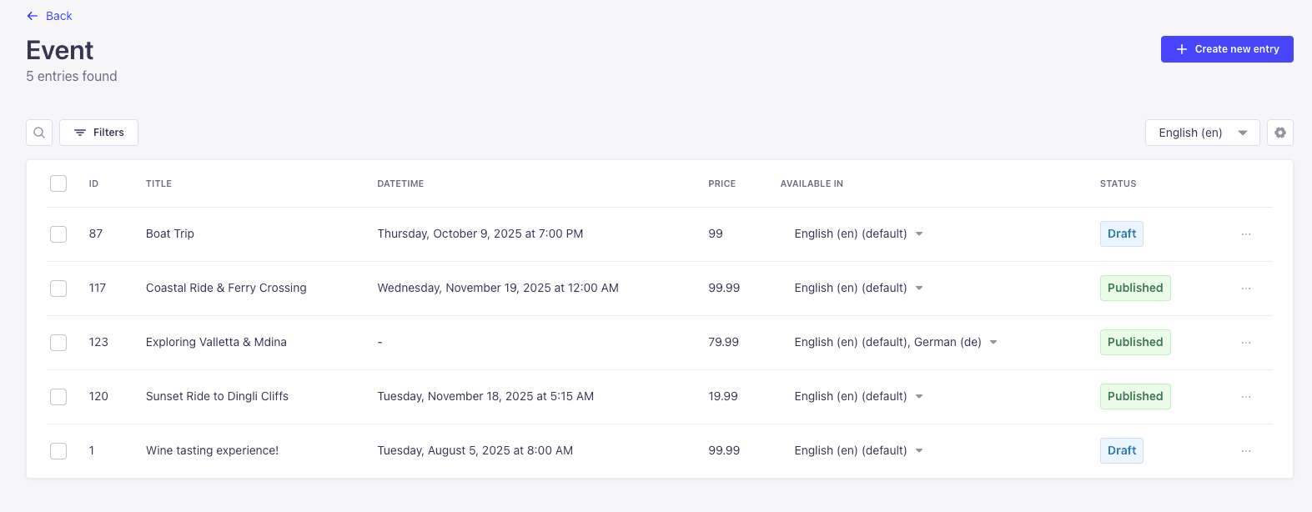Open row actions for Sunset Ride to Dingli Cliffs
Screen dimensions: 1312x512
pos(1246,397)
